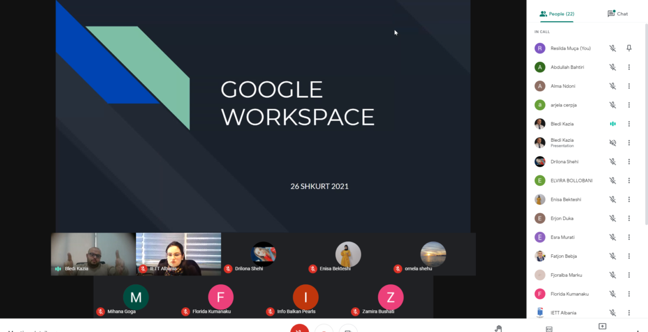Image resolution: width=648 pixels, height=332 pixels.
Task: Click the red muted icon on Mihana Goga's tile
Action: tap(101, 311)
